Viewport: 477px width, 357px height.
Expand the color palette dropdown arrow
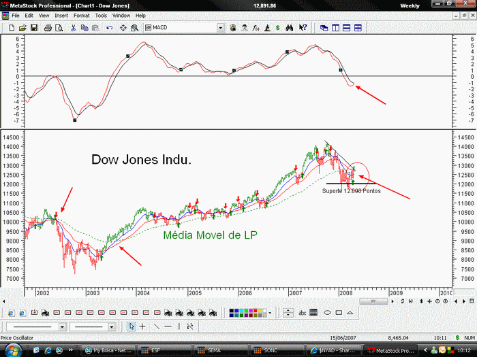tap(270, 313)
